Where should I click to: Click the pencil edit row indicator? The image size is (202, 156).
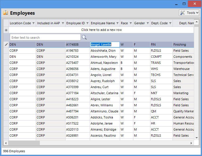6,44
